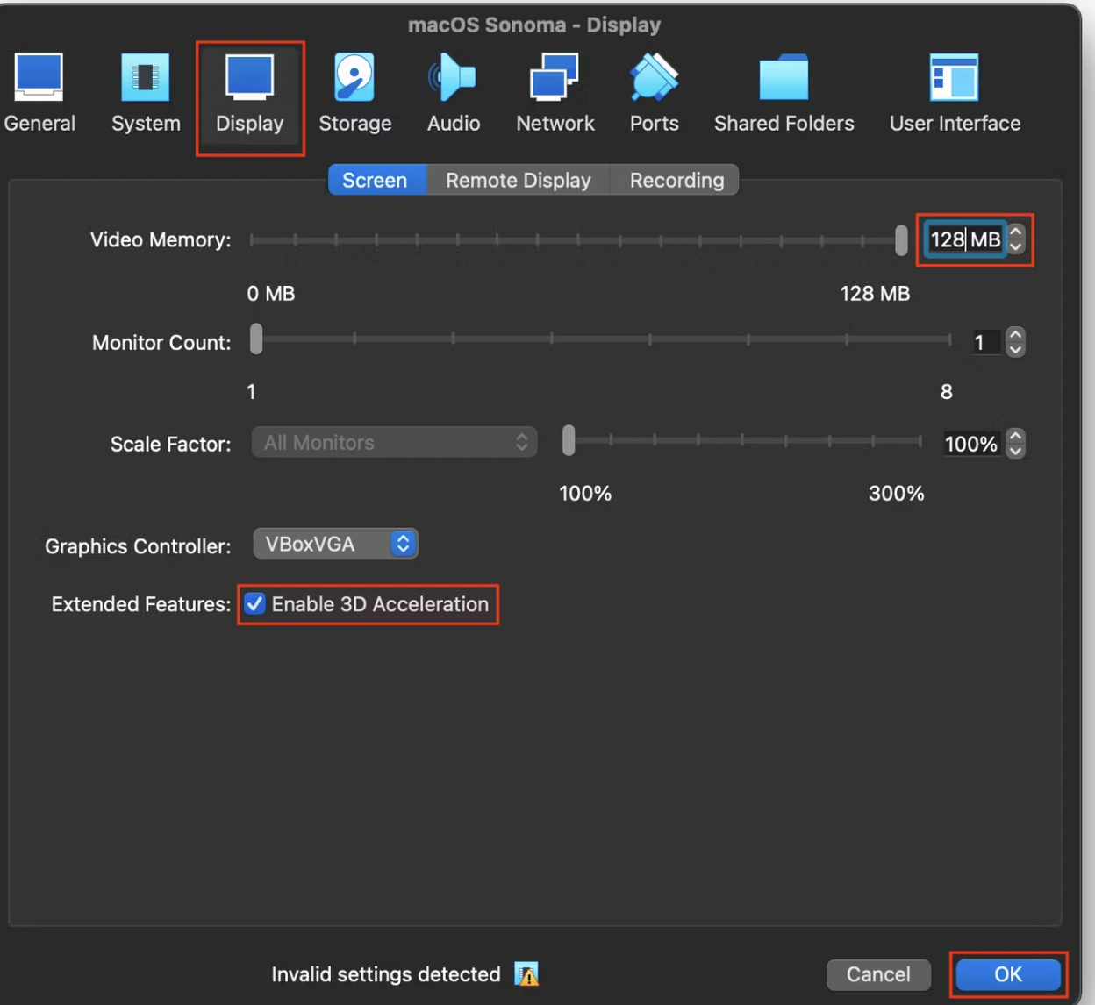This screenshot has height=1005, width=1095.
Task: Switch to the Screen tab
Action: point(376,180)
